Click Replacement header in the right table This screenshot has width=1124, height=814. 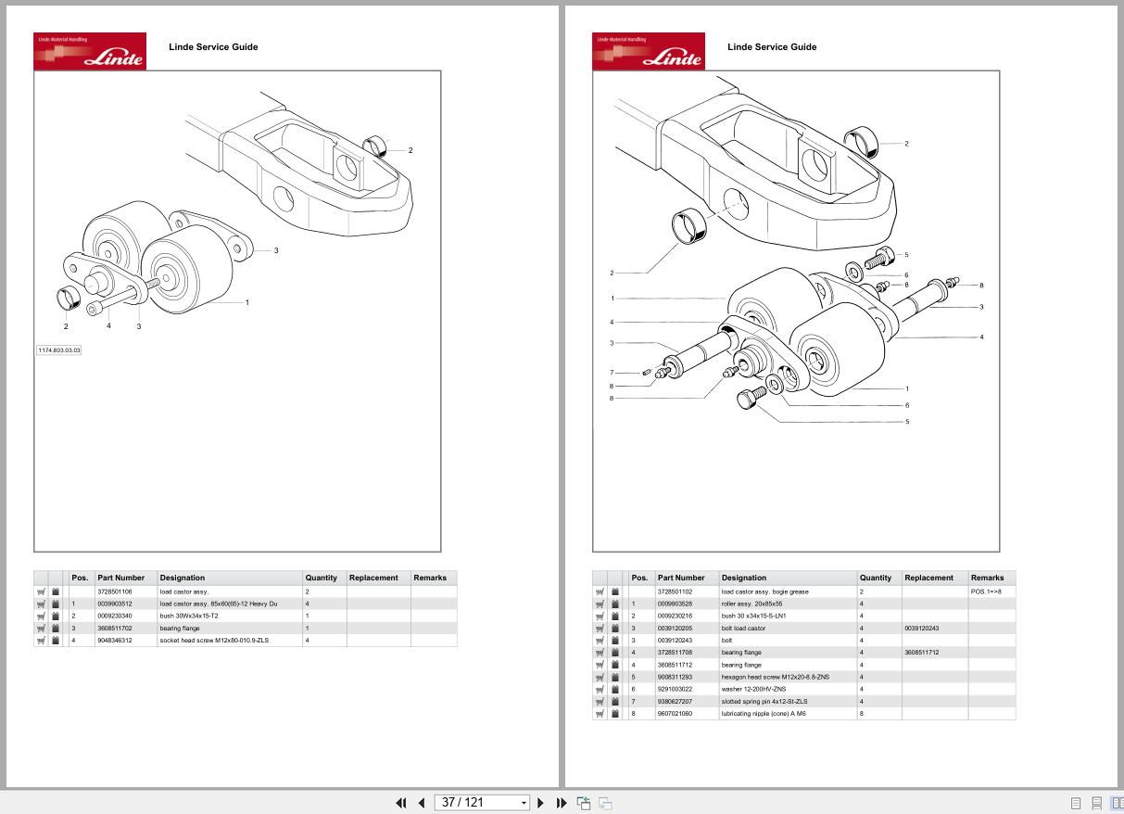point(929,578)
